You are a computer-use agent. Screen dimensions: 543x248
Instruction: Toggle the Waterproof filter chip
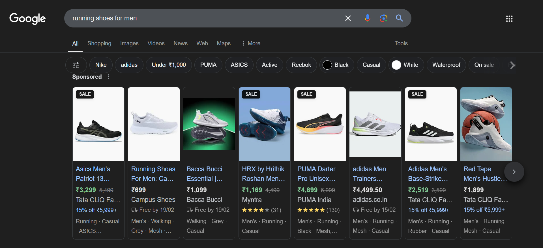point(446,65)
